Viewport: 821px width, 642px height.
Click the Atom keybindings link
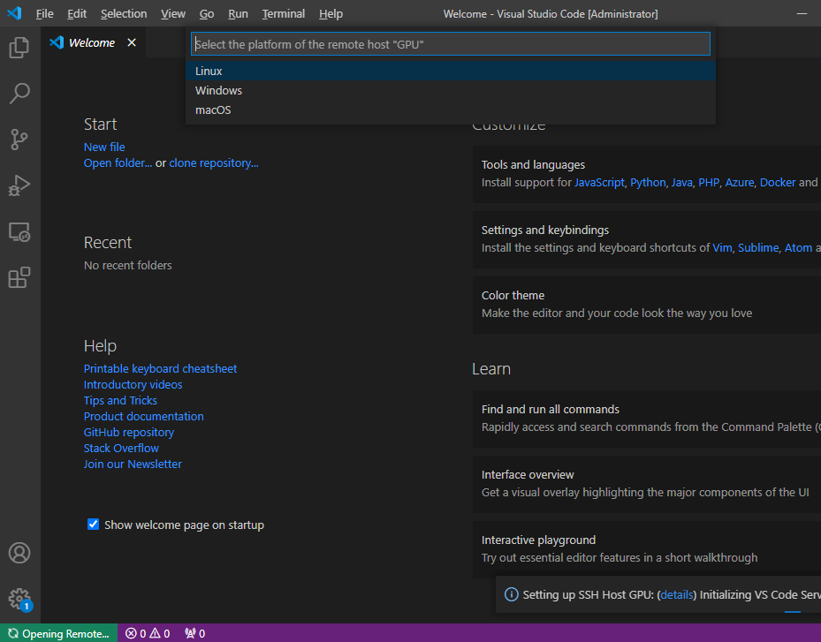point(798,248)
